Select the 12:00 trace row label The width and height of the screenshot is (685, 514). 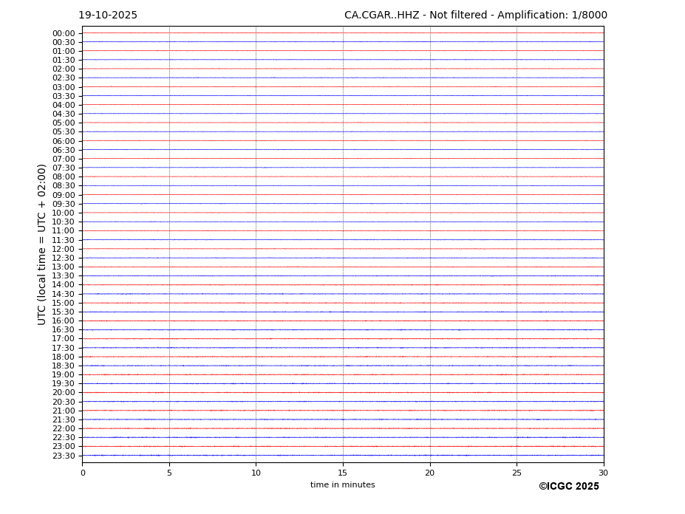pos(64,249)
